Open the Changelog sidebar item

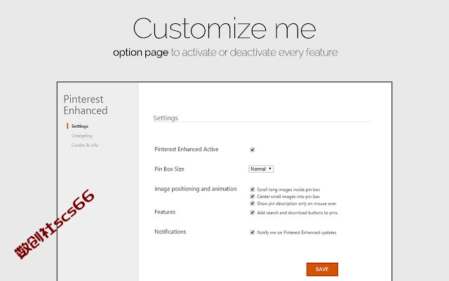click(x=82, y=136)
